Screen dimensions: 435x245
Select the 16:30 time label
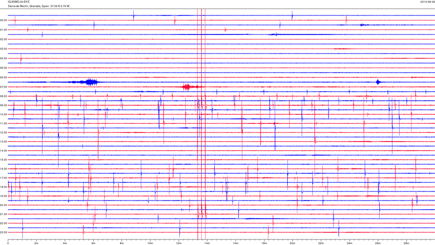tap(4, 169)
